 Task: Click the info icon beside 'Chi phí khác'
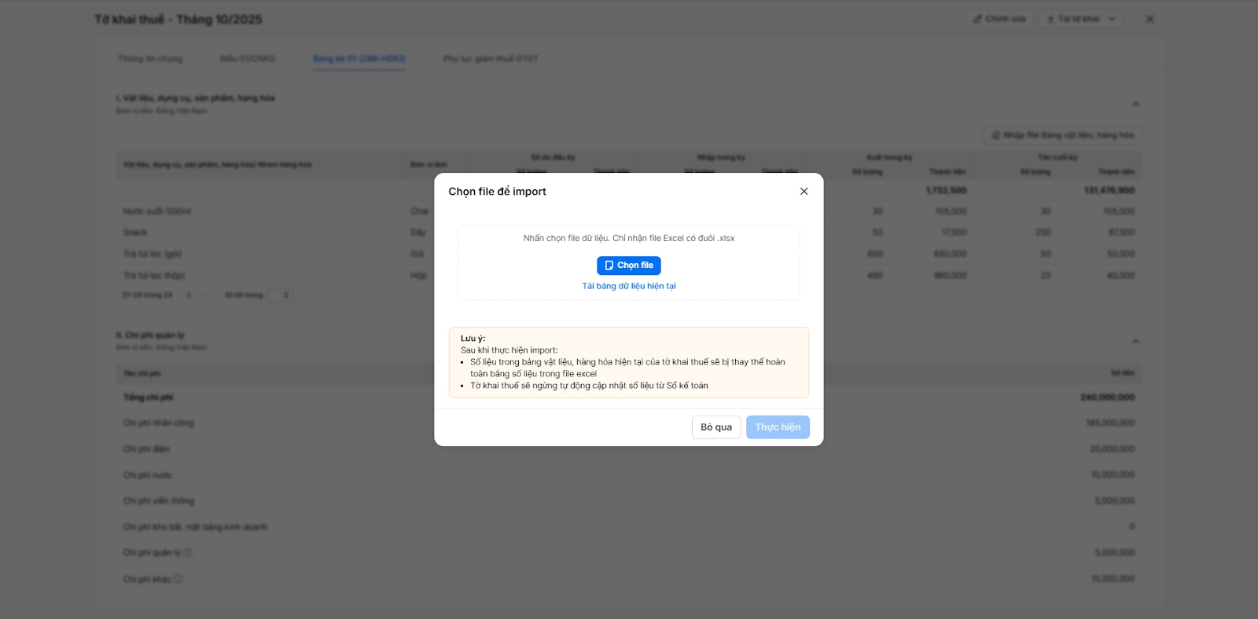(x=178, y=579)
